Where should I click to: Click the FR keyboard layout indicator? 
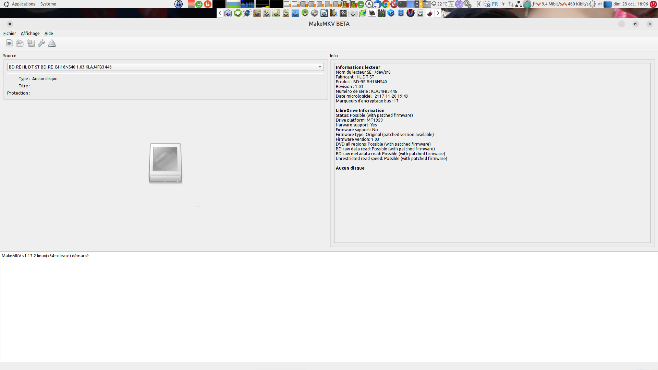(x=495, y=4)
